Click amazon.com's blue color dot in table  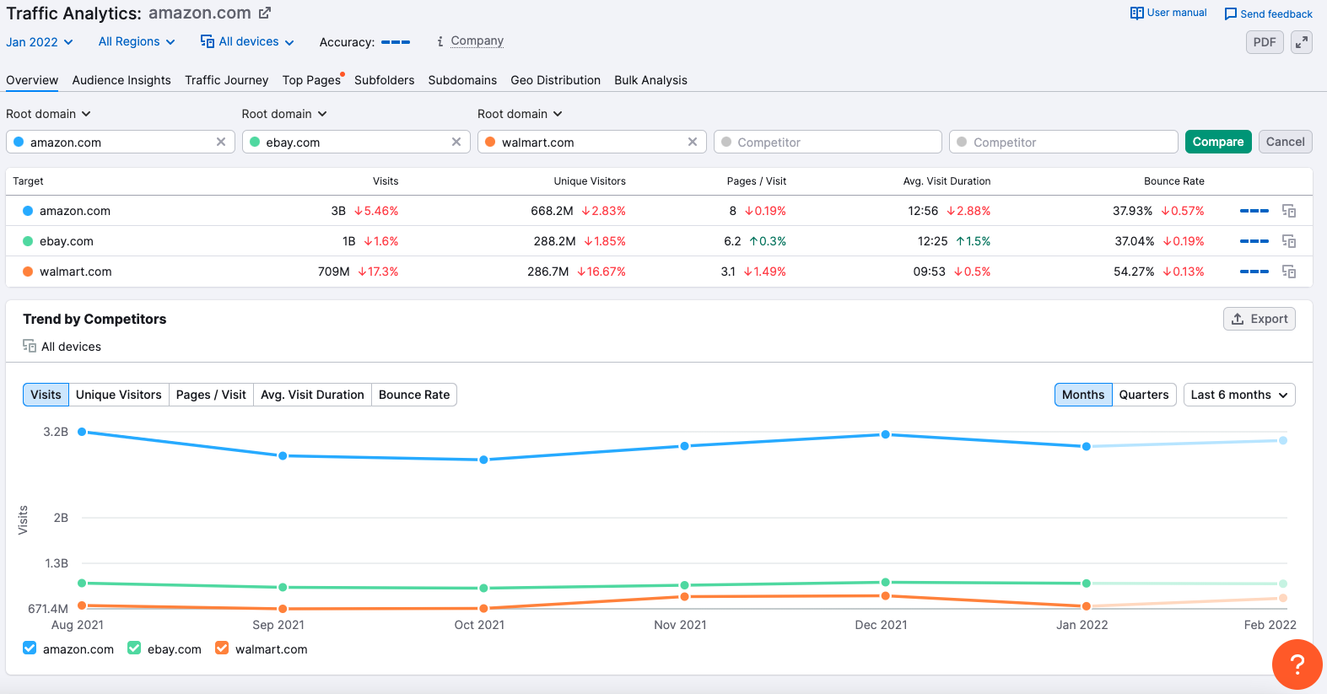click(28, 211)
